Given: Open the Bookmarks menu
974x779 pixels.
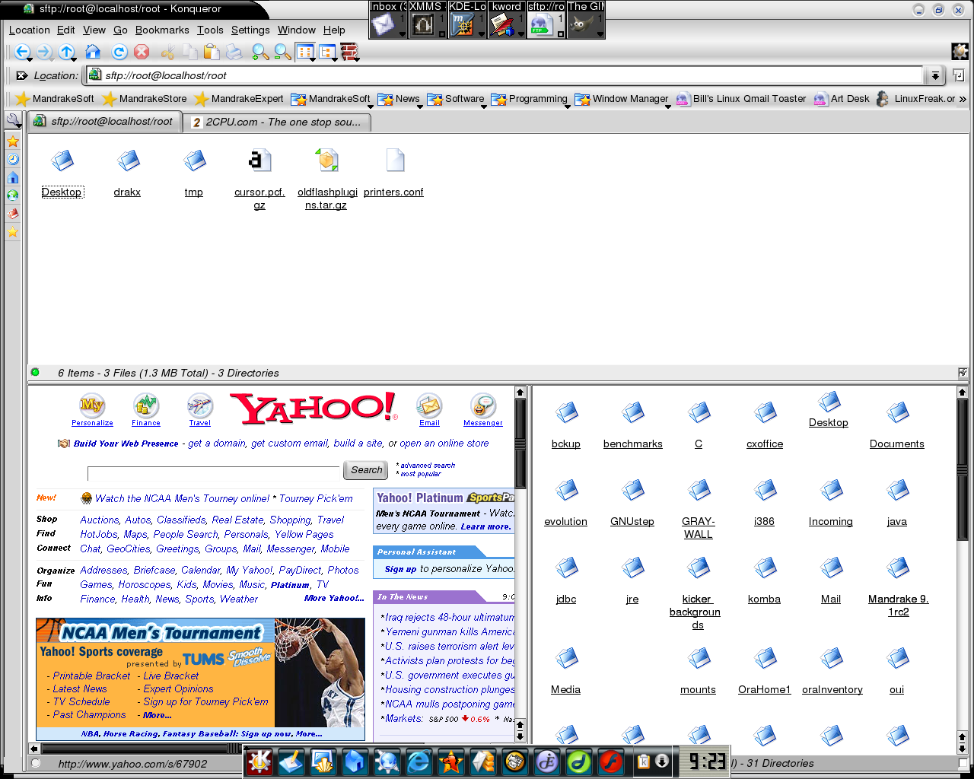Looking at the screenshot, I should (x=162, y=30).
